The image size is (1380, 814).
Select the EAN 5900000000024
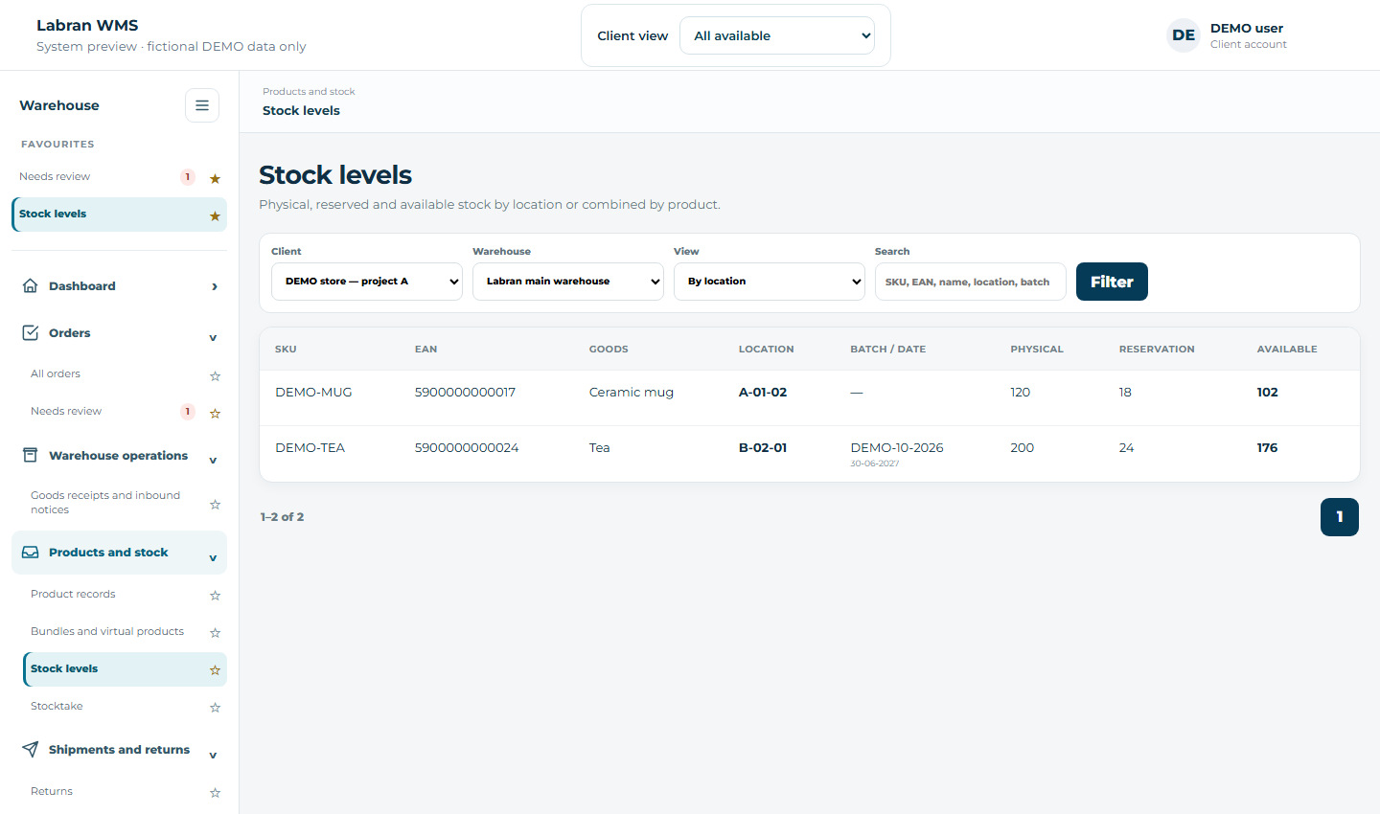click(467, 447)
